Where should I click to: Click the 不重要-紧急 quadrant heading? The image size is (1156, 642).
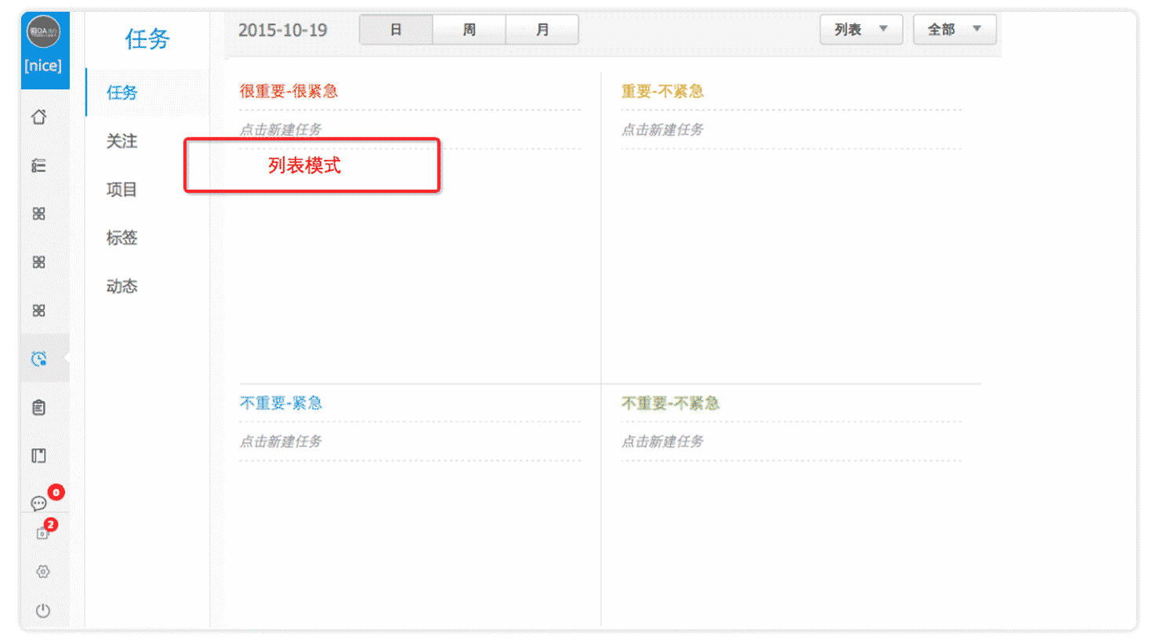(281, 403)
